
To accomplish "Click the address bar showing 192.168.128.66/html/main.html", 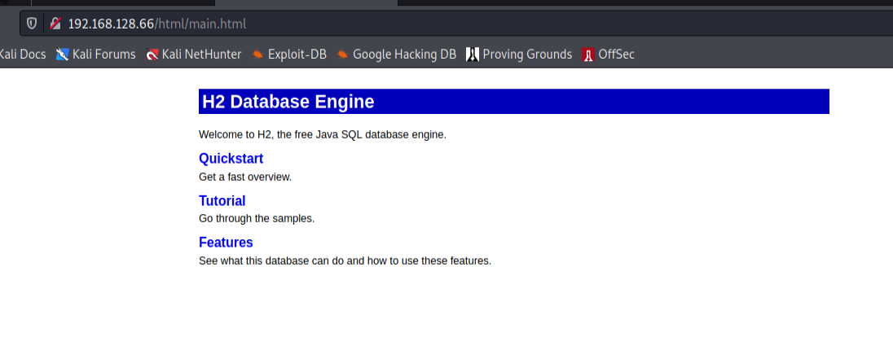I will coord(455,24).
